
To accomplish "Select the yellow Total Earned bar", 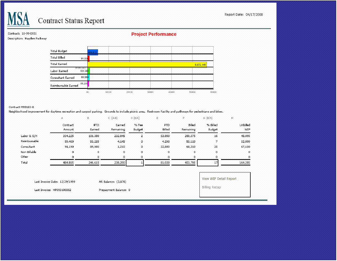I will point(147,65).
